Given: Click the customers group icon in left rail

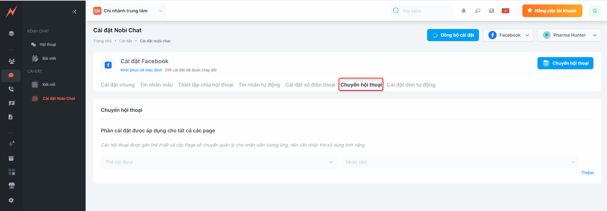Looking at the screenshot, I should (x=11, y=61).
